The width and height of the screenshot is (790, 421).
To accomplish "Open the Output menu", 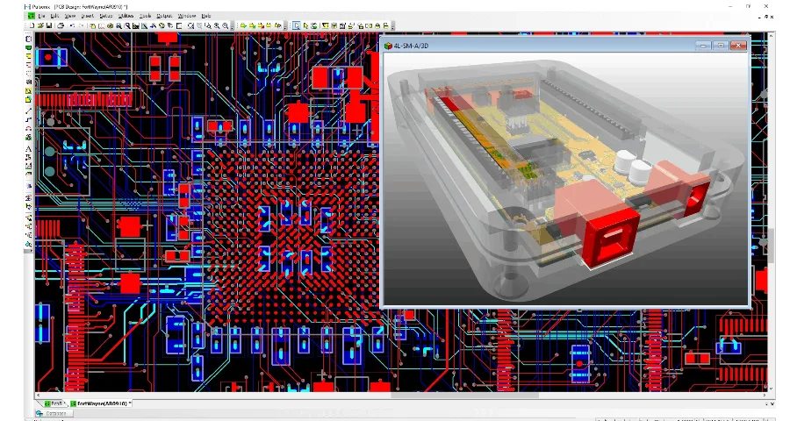I will [x=164, y=16].
